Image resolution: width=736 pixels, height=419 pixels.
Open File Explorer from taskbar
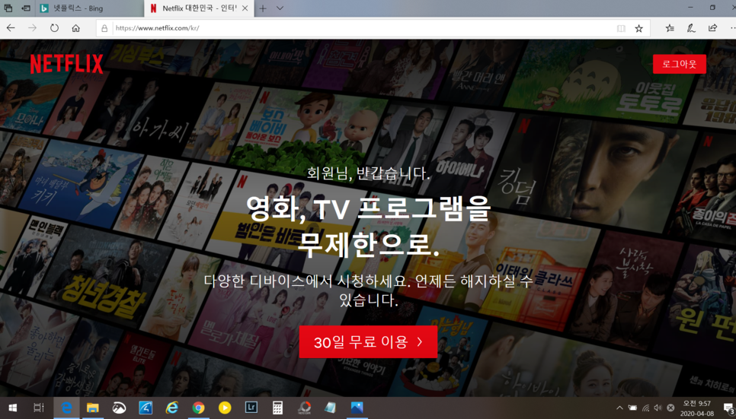[92, 408]
